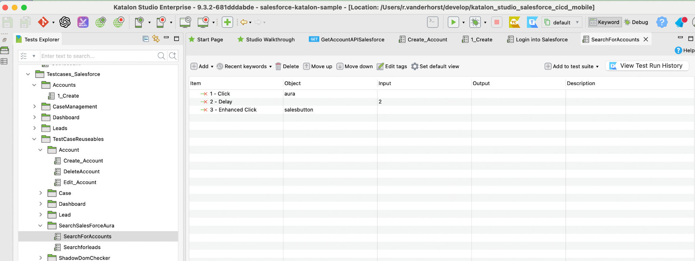Screen dimensions: 695x261
Task: Click the Move down button
Action: (355, 66)
